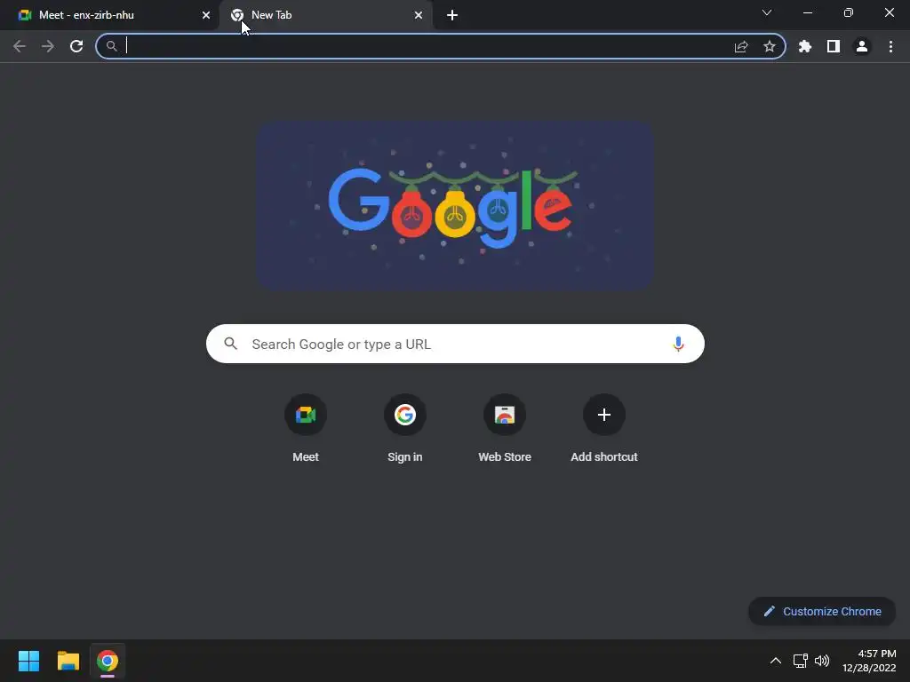Open network status in system tray
Image resolution: width=910 pixels, height=682 pixels.
click(801, 661)
